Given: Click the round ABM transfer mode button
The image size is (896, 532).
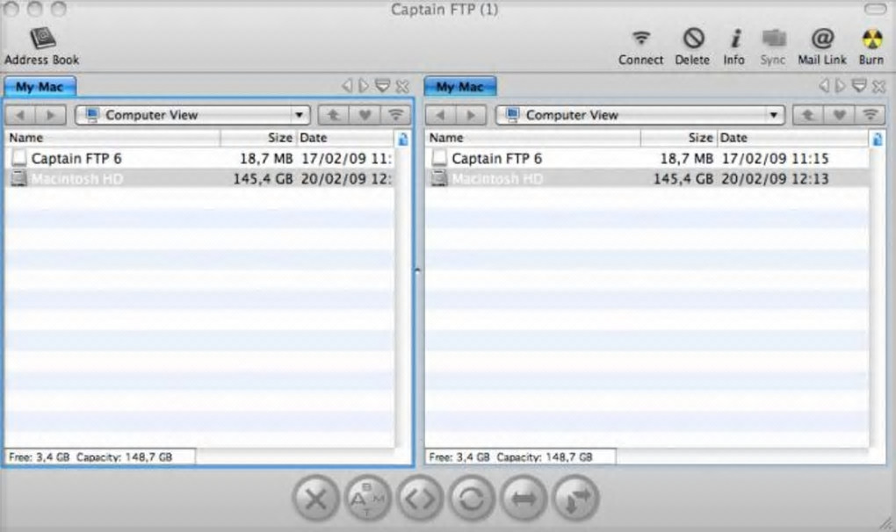Looking at the screenshot, I should pos(367,500).
